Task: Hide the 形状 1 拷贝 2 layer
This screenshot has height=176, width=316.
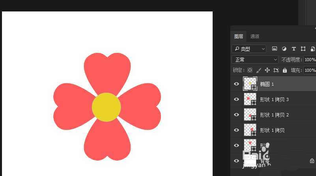Action: pos(236,114)
